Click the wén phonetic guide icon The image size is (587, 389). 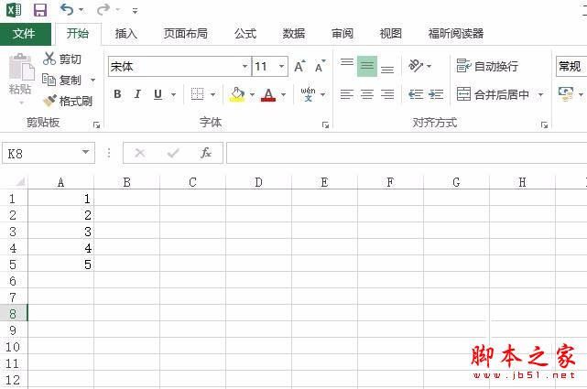pos(308,94)
